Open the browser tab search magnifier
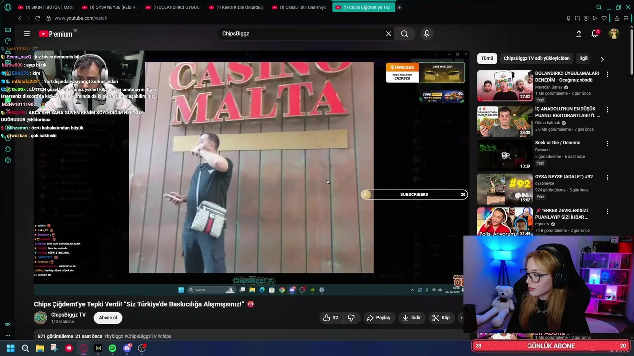This screenshot has height=356, width=634. 599,7
